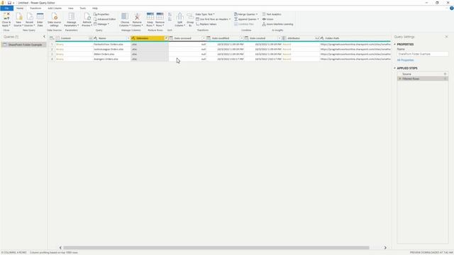Viewport: 454px width, 255px height.
Task: Expand the Attributes column
Action: click(x=317, y=38)
